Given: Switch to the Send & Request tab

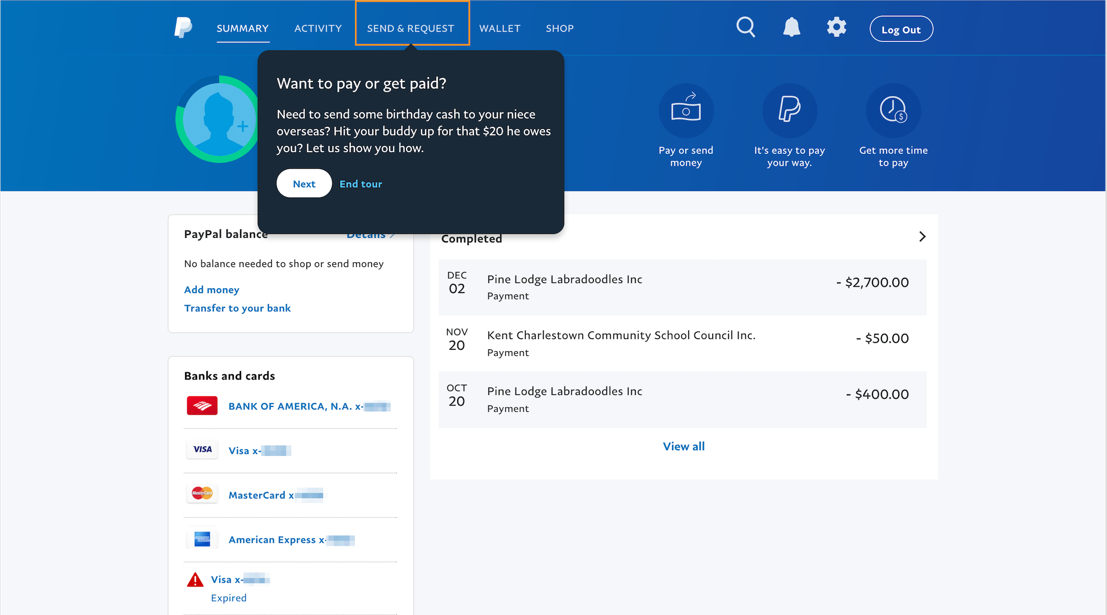Looking at the screenshot, I should (411, 28).
